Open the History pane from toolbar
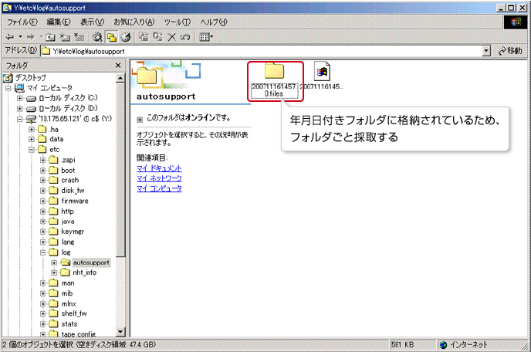 (126, 37)
